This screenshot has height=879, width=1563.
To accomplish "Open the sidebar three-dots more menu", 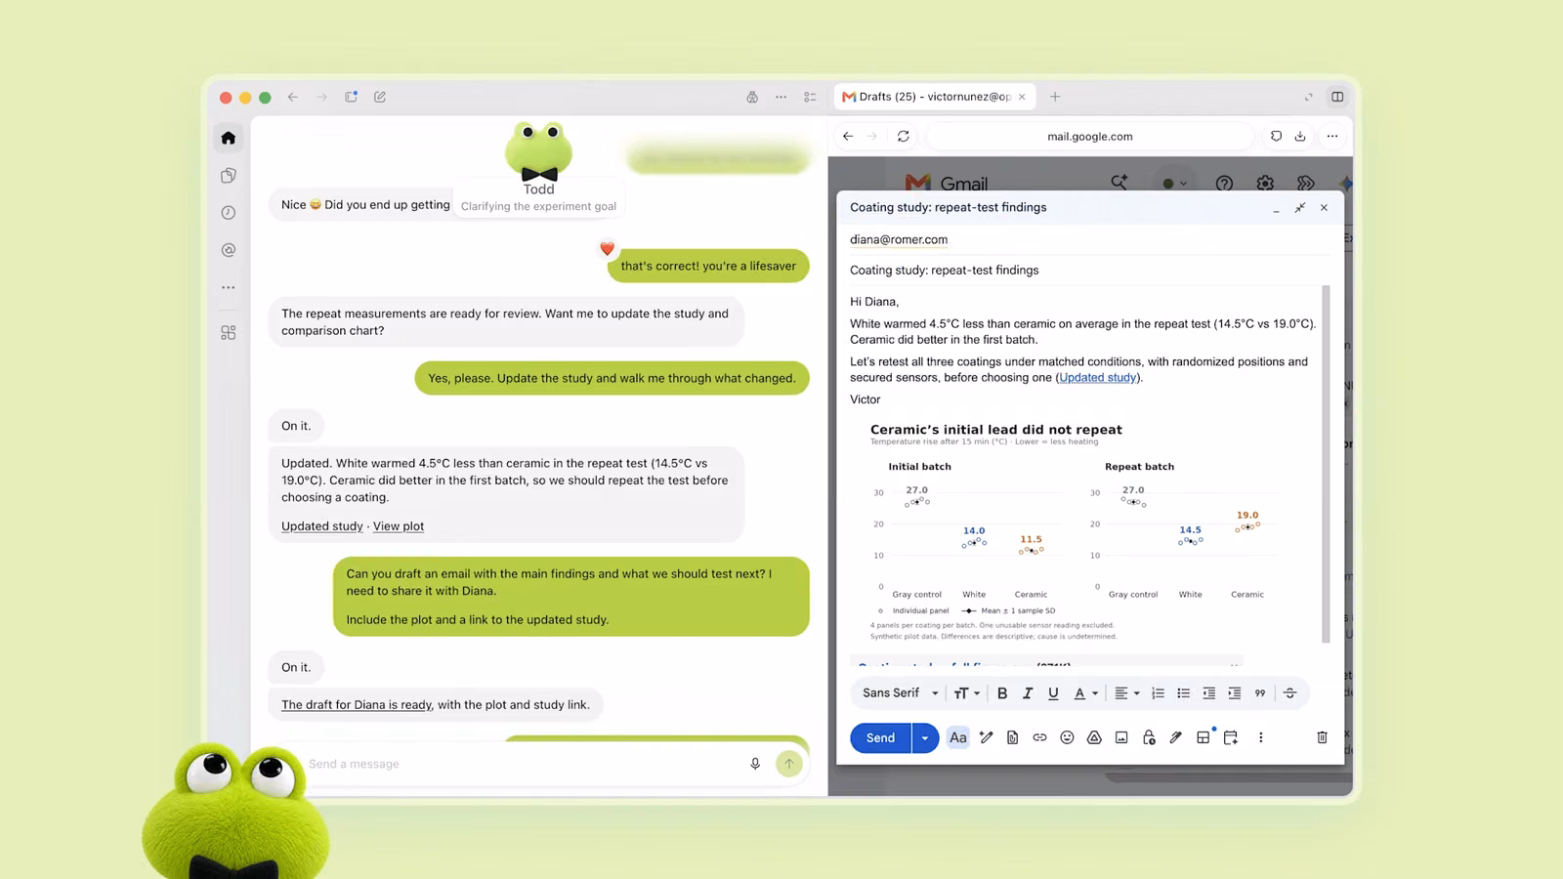I will pos(228,287).
